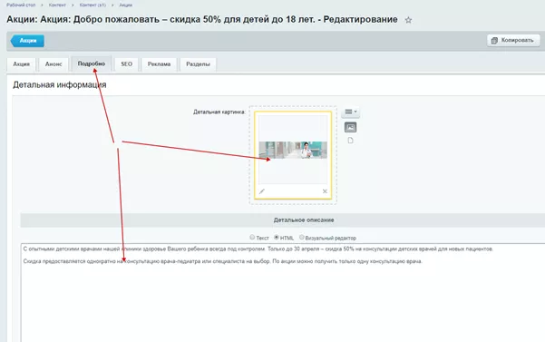Open Рабочий стол breadcrumb link
This screenshot has height=342, width=545.
coord(21,5)
